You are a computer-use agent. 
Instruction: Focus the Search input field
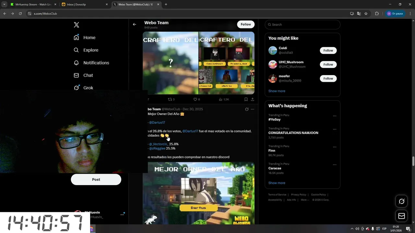[302, 25]
